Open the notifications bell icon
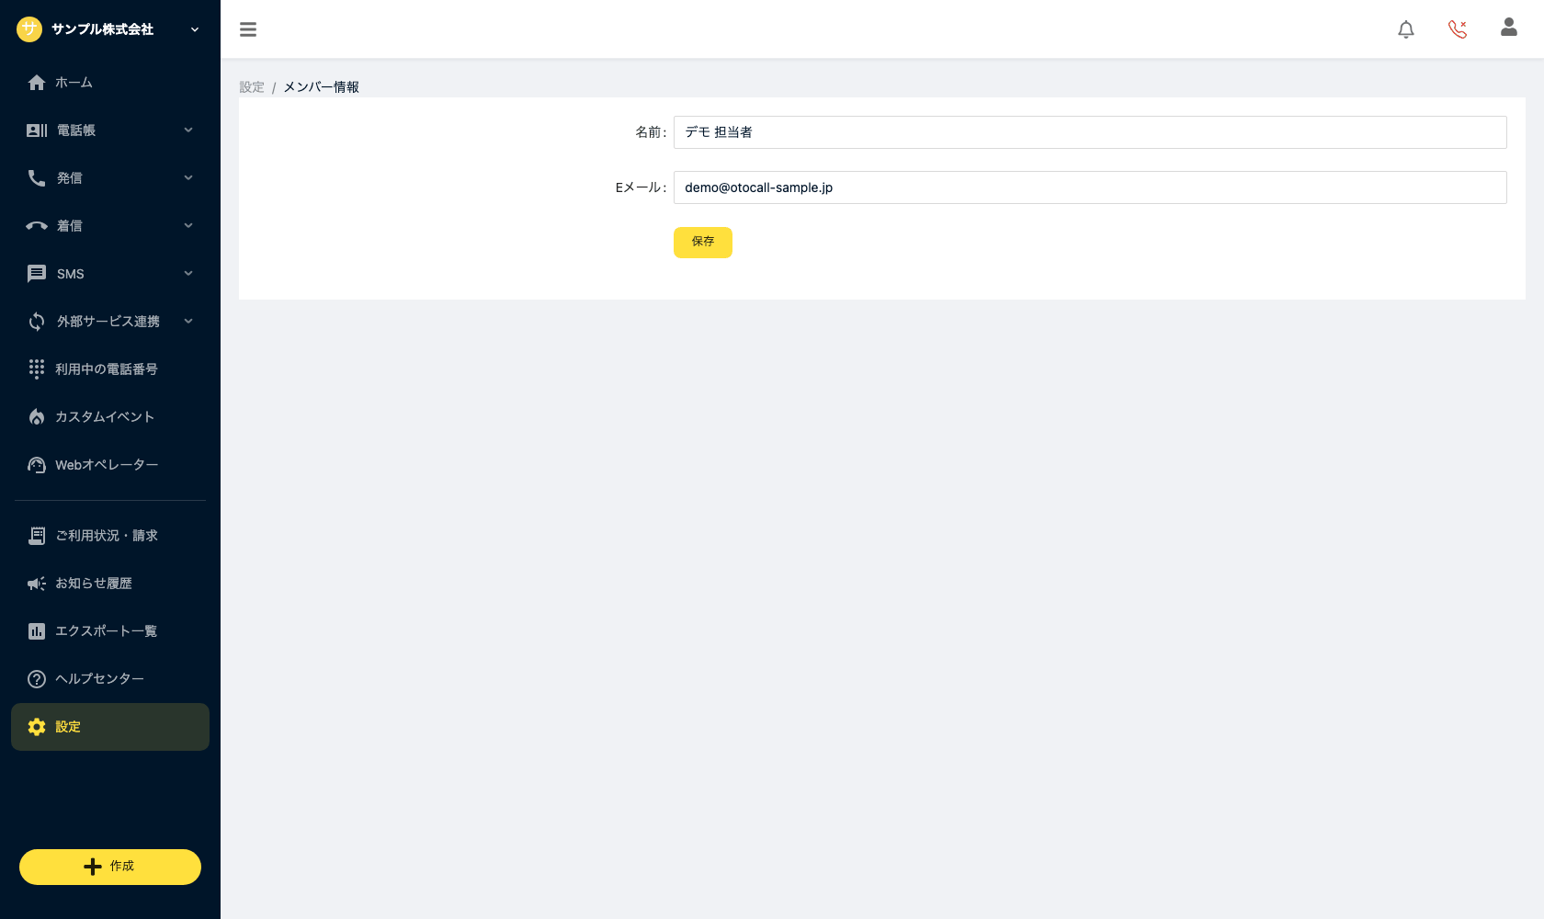 1406,29
